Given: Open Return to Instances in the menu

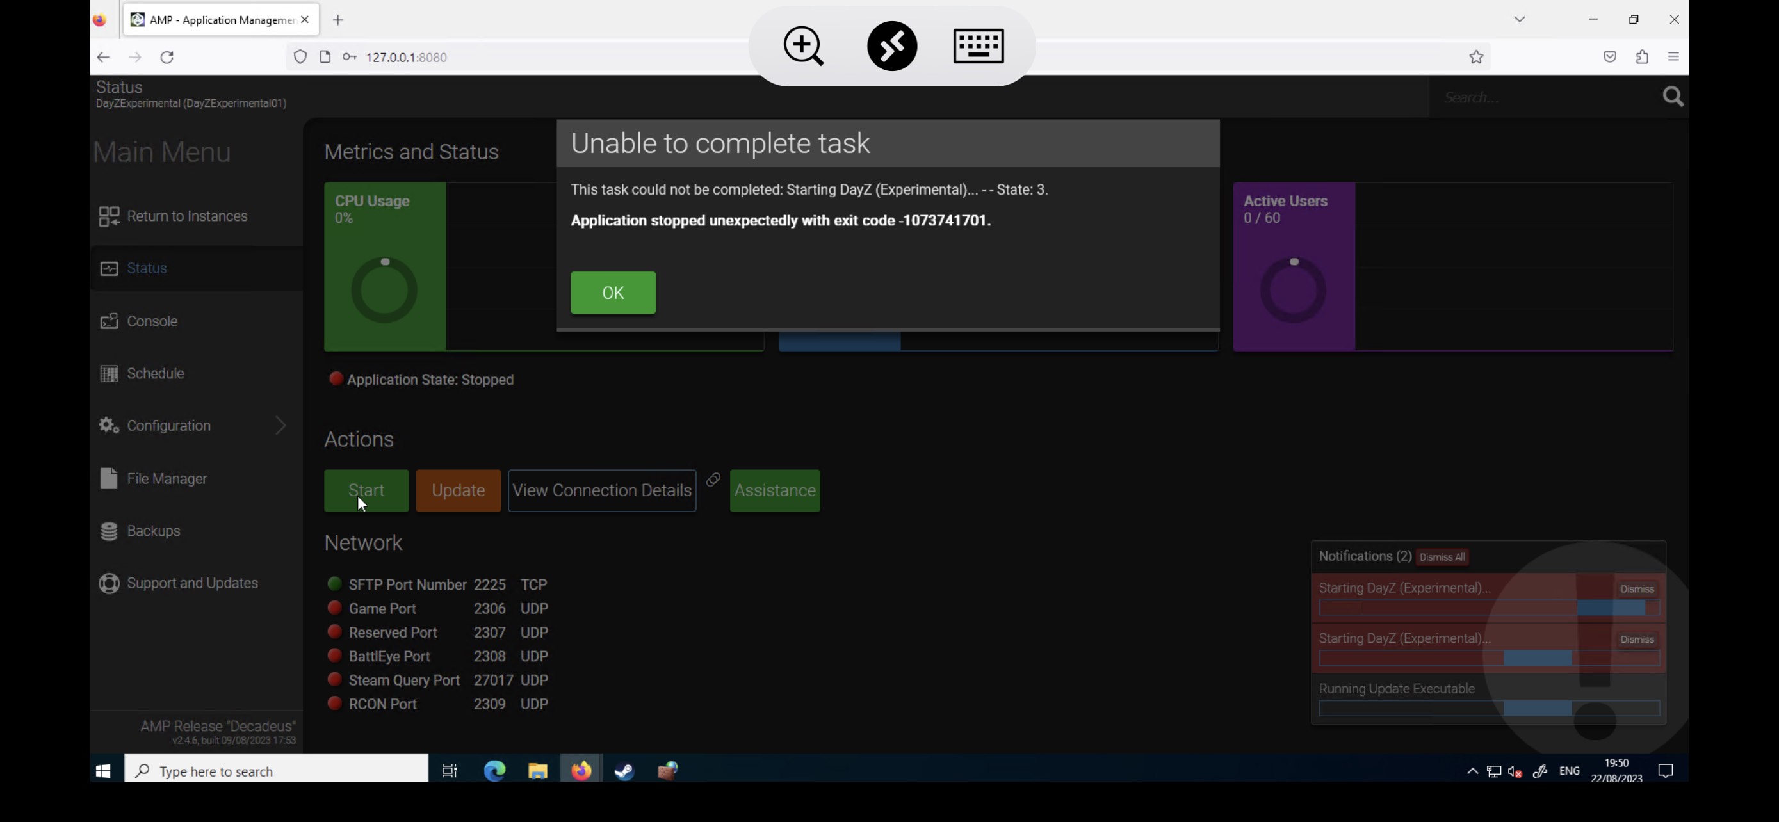Looking at the screenshot, I should pyautogui.click(x=196, y=216).
